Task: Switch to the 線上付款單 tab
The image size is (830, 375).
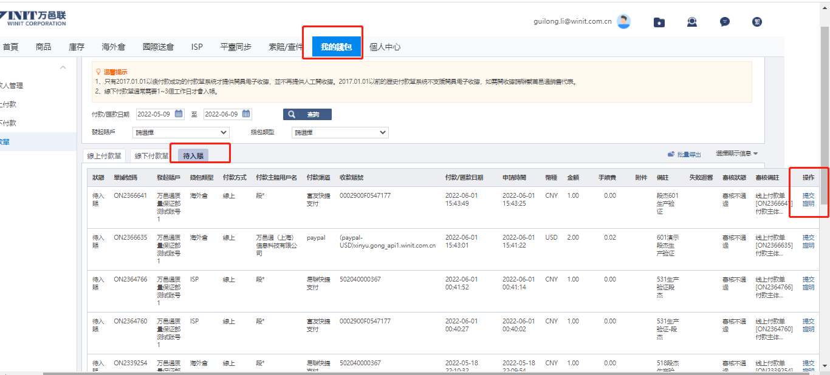Action: click(x=104, y=156)
